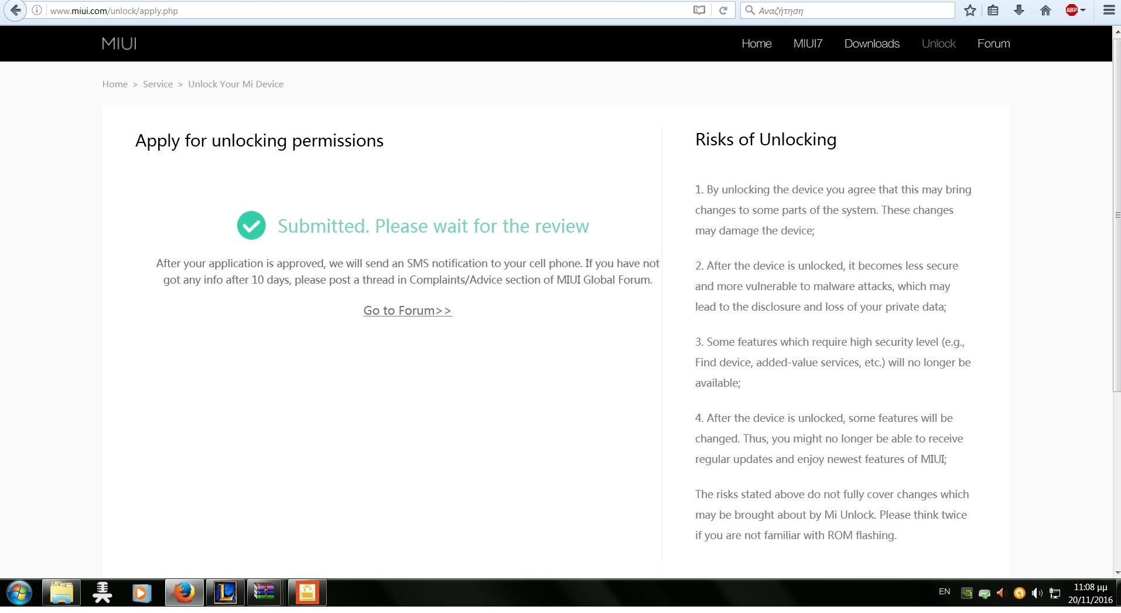Open the orange padlock app on taskbar

307,593
